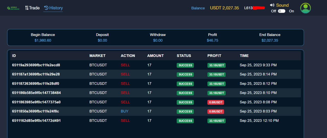Open the Trade tab
Viewport: 327px width, 138px height.
pos(32,8)
